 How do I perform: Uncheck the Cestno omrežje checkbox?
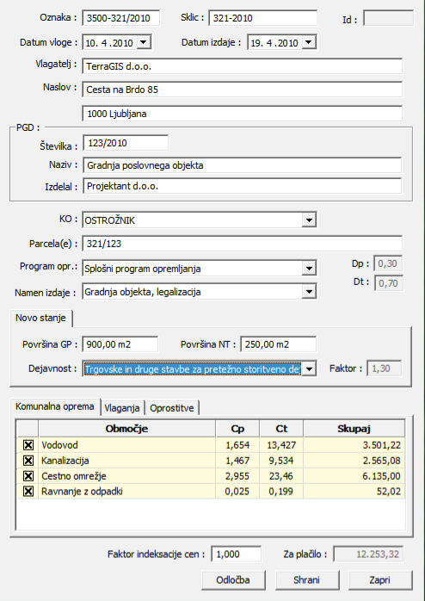click(28, 476)
